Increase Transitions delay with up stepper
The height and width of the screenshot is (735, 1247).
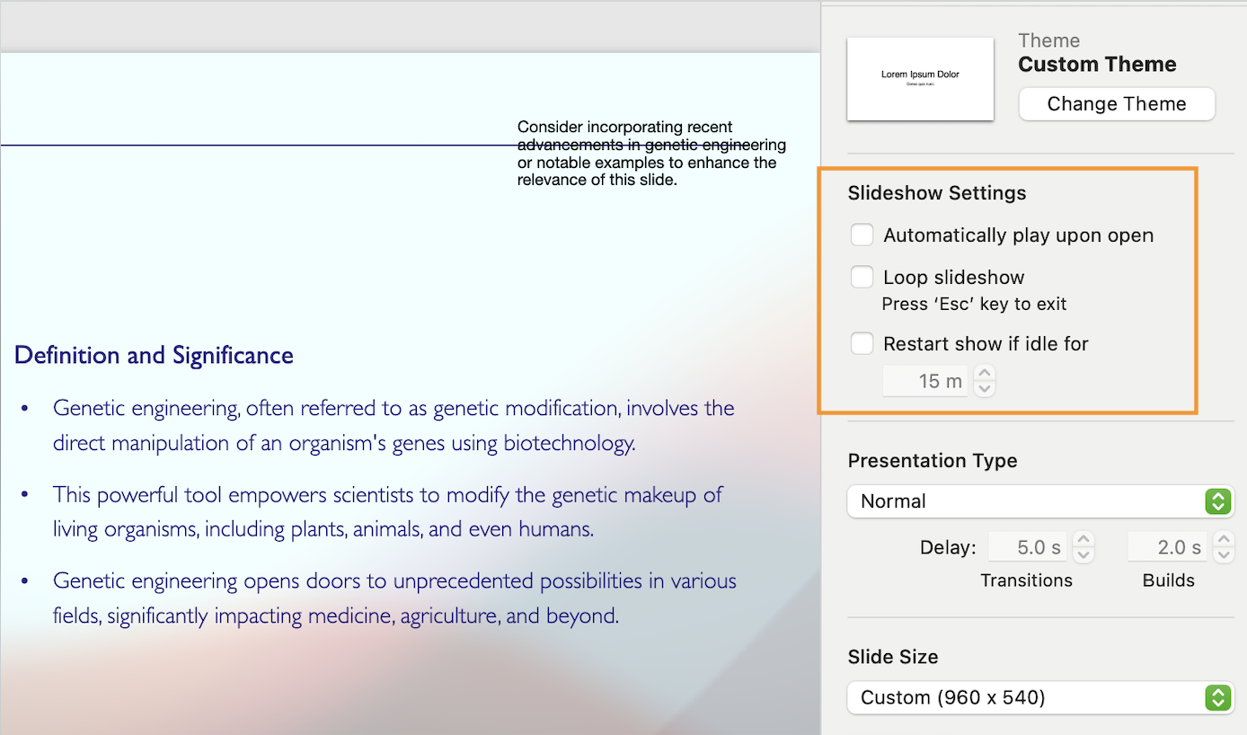pyautogui.click(x=1084, y=540)
